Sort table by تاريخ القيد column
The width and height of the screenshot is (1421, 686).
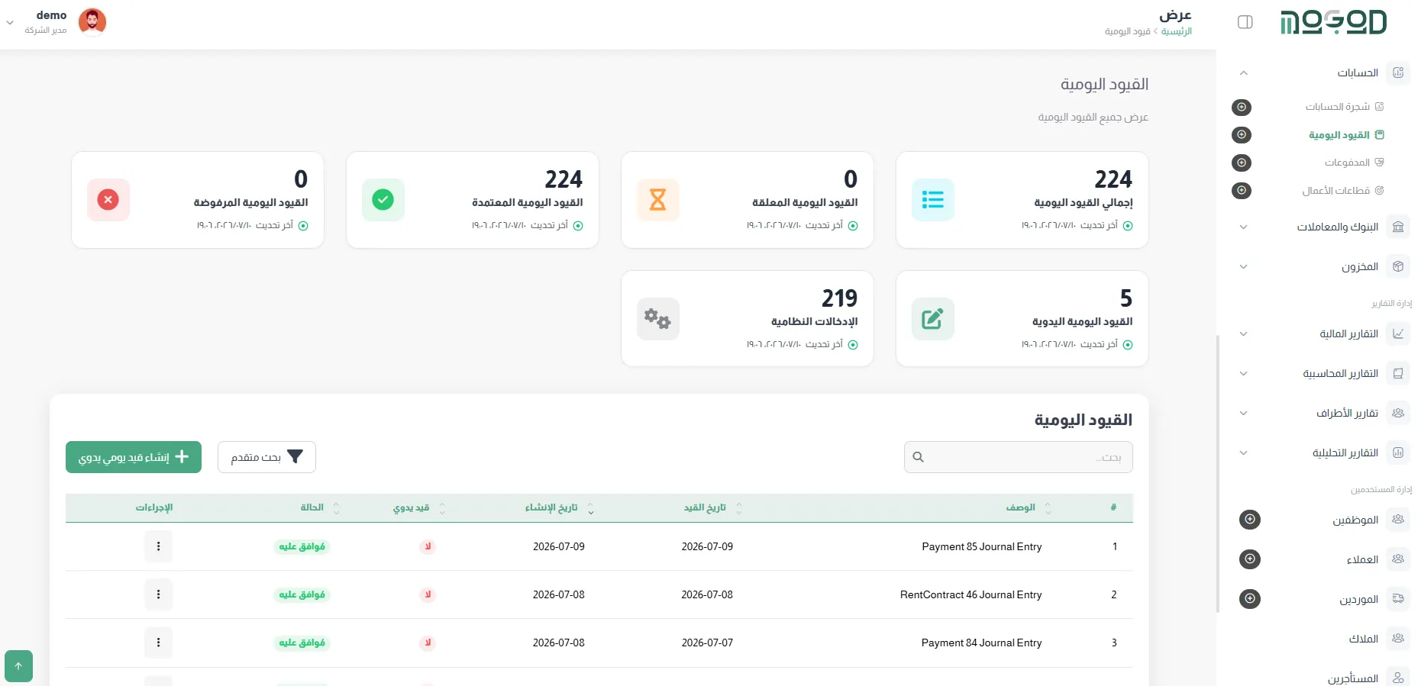(713, 508)
